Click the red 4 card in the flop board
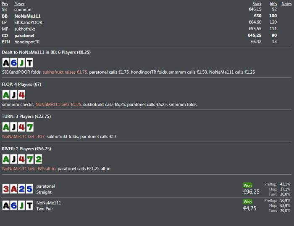Screen dimensions: 294x226 click(x=22, y=95)
